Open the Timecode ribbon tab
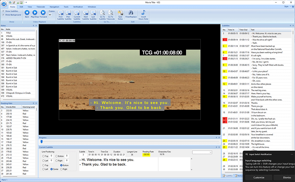The height and width of the screenshot is (182, 295). point(41,7)
